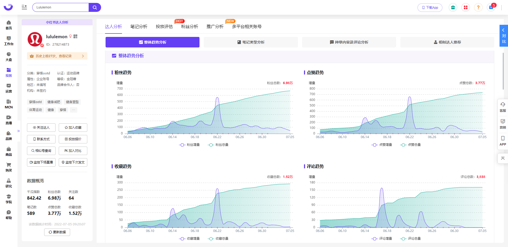The width and height of the screenshot is (508, 247).
Task: Switch to the 达人分析 tab
Action: pyautogui.click(x=114, y=27)
